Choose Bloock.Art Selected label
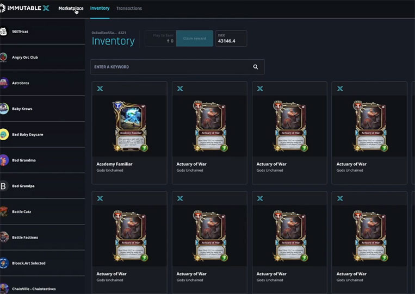The height and width of the screenshot is (294, 415). coord(29,263)
